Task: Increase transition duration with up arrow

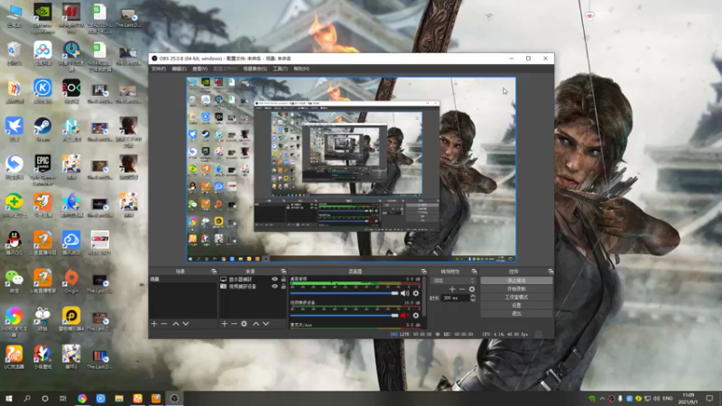Action: pyautogui.click(x=472, y=297)
